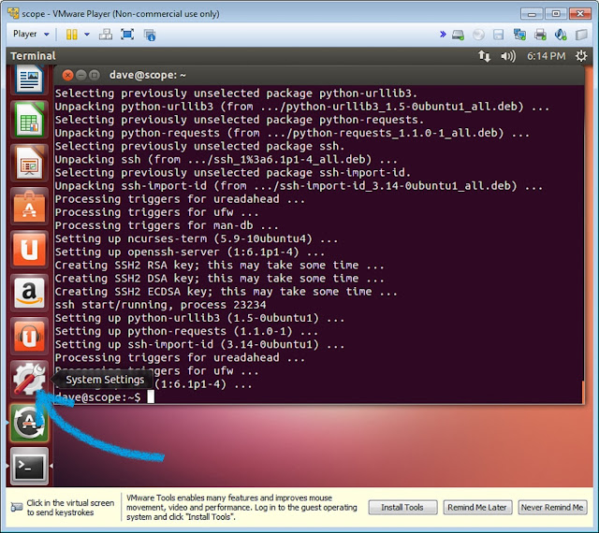Viewport: 599px width, 533px height.
Task: Click the network adapter device icon
Action: pos(519,35)
